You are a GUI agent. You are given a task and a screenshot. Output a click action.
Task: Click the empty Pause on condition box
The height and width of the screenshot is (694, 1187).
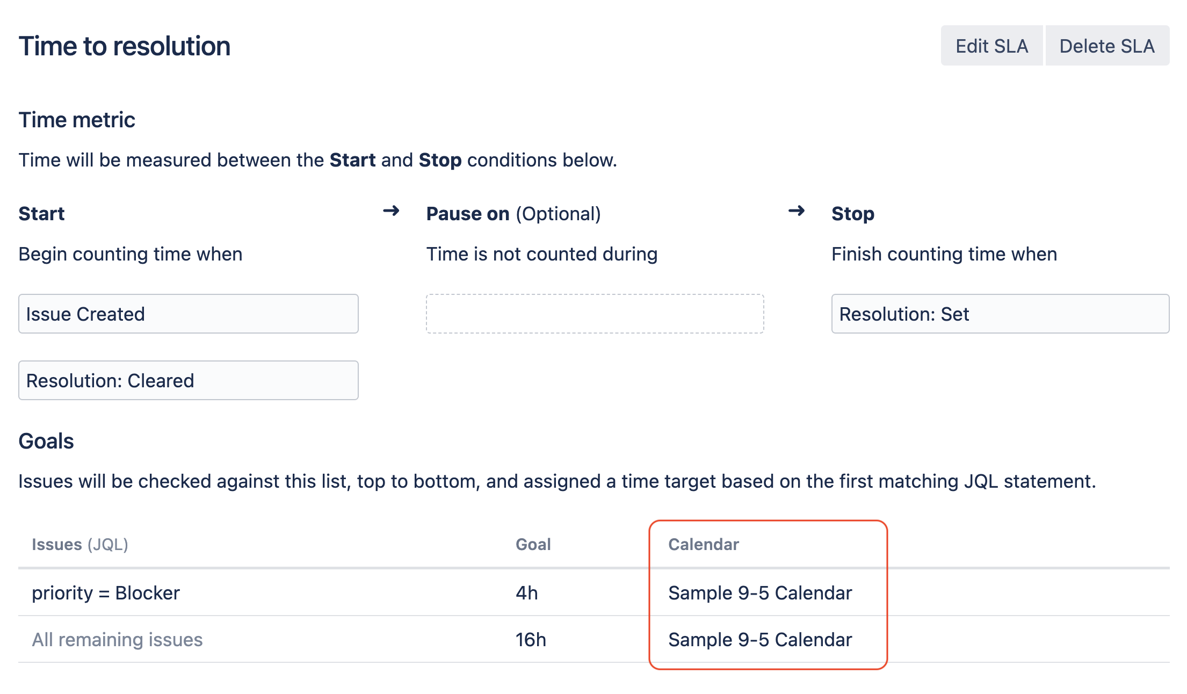tap(595, 314)
